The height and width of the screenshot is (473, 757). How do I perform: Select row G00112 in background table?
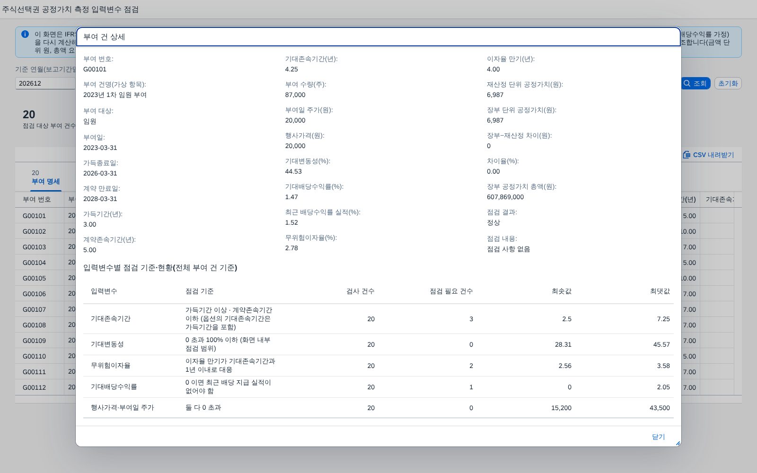tap(34, 387)
